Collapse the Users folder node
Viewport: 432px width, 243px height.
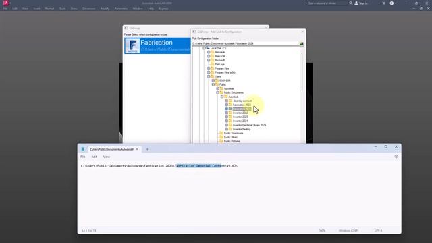coord(209,76)
